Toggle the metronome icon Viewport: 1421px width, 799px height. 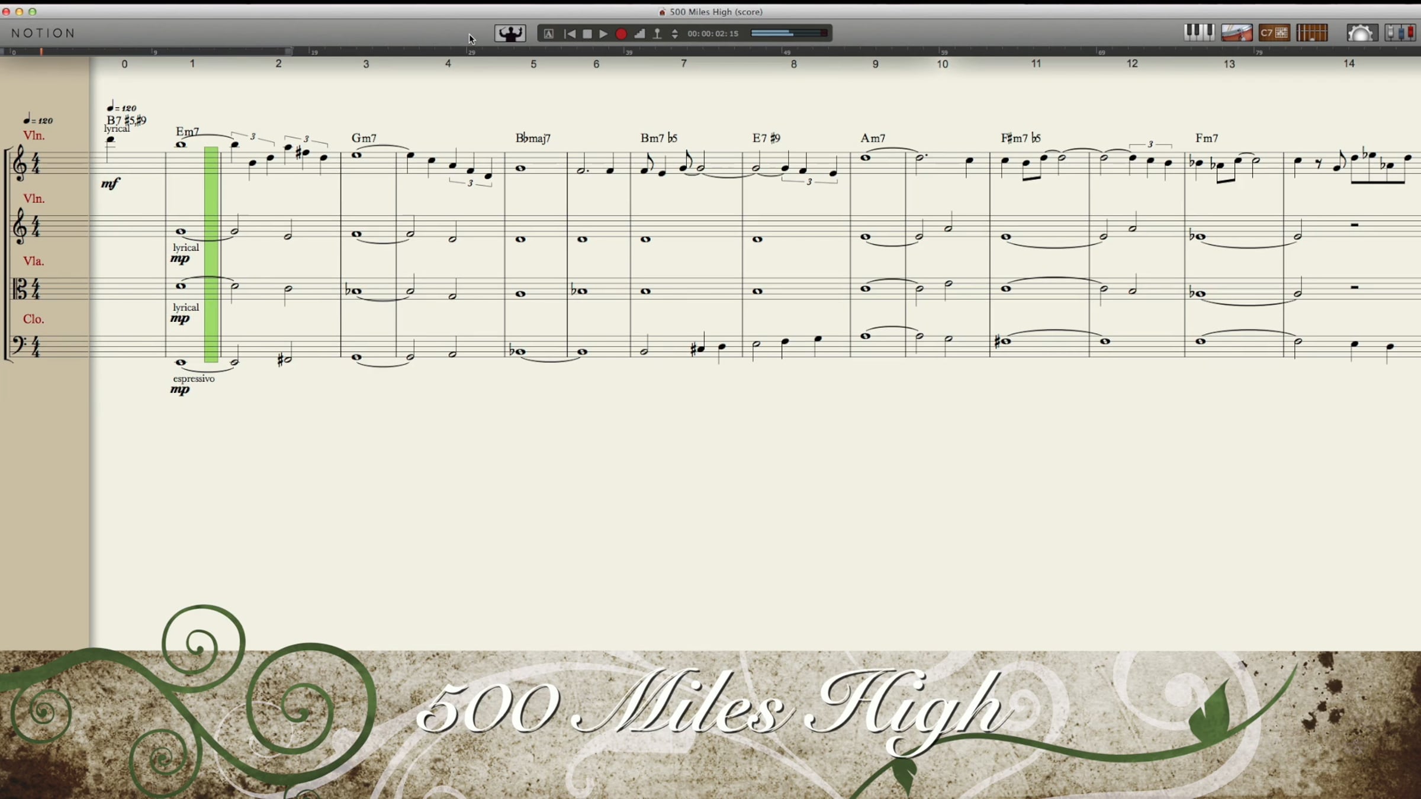(x=657, y=34)
